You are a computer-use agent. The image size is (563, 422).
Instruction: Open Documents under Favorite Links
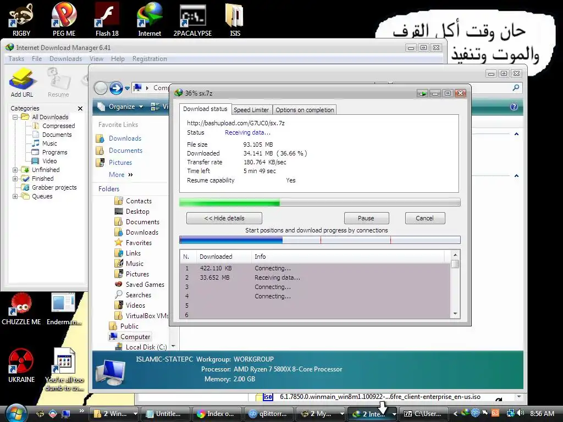(125, 151)
